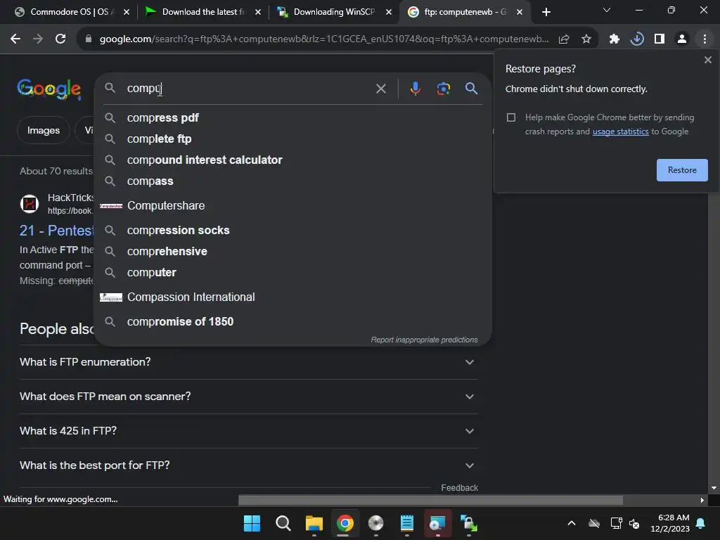Choose "comprehensive" suggestion

[292, 251]
